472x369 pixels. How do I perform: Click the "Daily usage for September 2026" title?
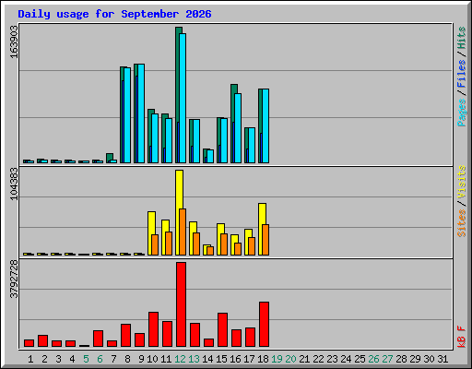(x=114, y=14)
